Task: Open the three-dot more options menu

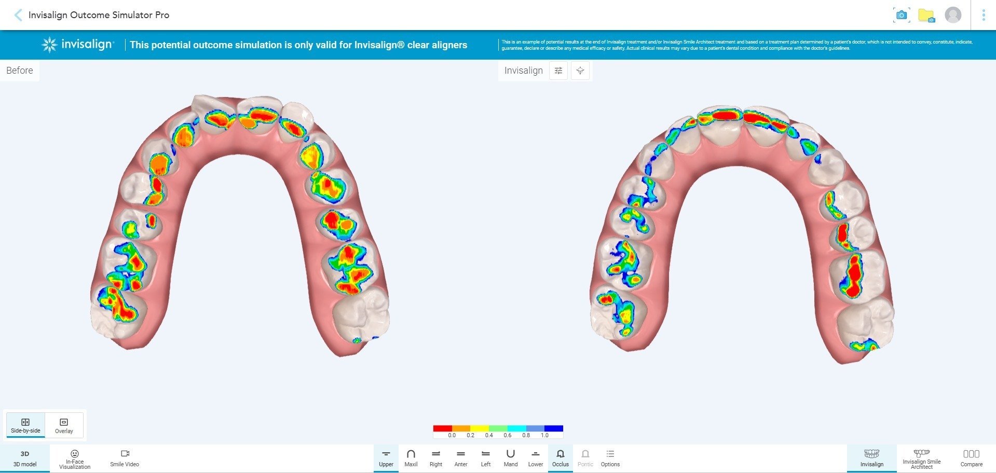Action: 984,15
